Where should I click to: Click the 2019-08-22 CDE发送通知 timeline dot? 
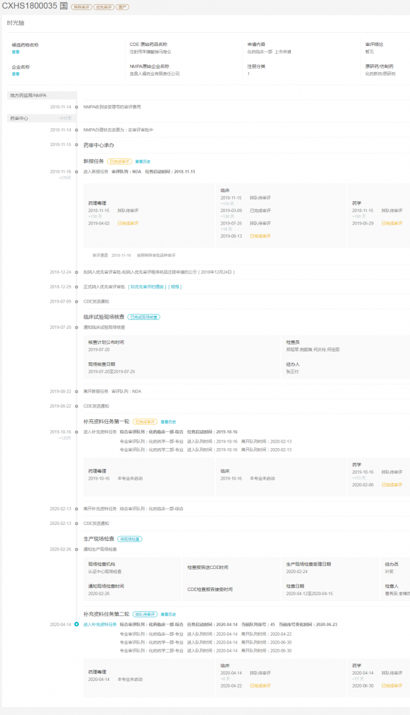[76, 406]
